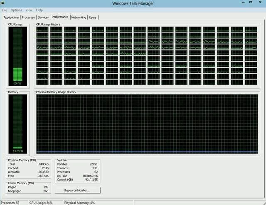The height and width of the screenshot is (205, 266).
Task: Click the Physical Memory Usage History graph
Action: tap(147, 124)
